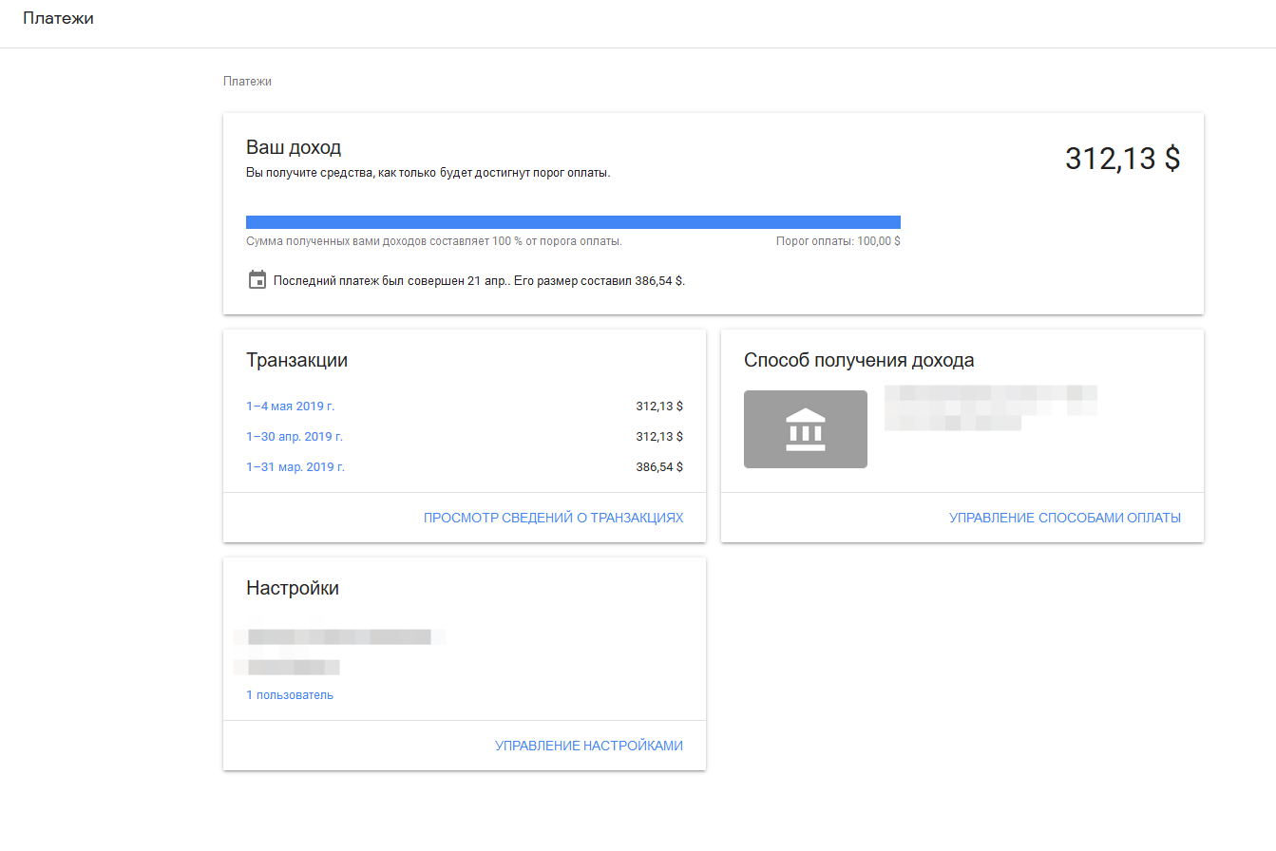Click the calendar icon beside last payment
This screenshot has width=1276, height=851.
[x=257, y=280]
